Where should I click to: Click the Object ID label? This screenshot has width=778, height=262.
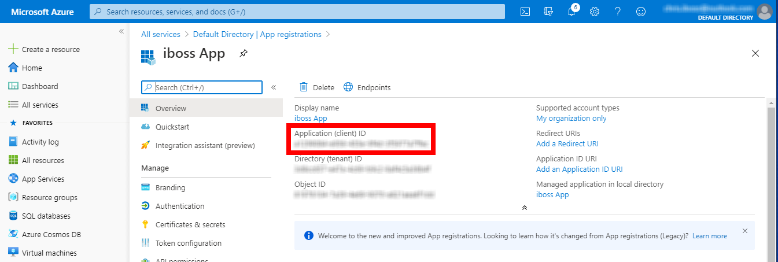point(310,184)
